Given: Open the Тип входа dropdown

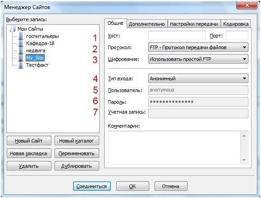Looking at the screenshot, I should (198, 78).
